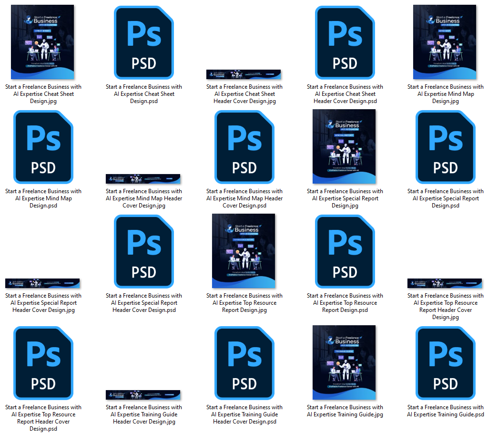Select the Special Report Design.psd file icon
Screen dimensions: 498x434
click(445, 147)
